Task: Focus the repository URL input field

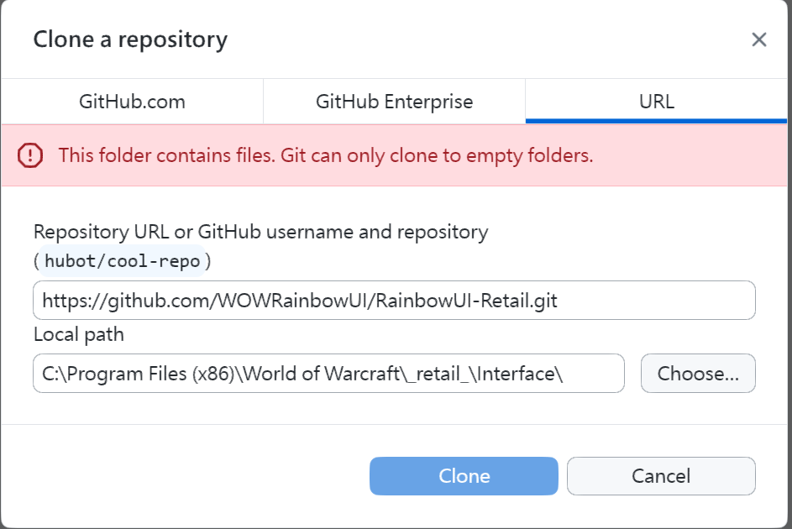Action: 655,301
